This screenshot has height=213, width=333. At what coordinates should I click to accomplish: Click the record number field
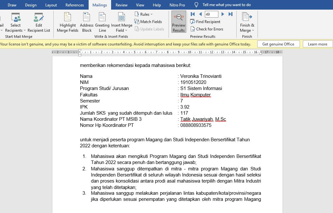(x=211, y=14)
